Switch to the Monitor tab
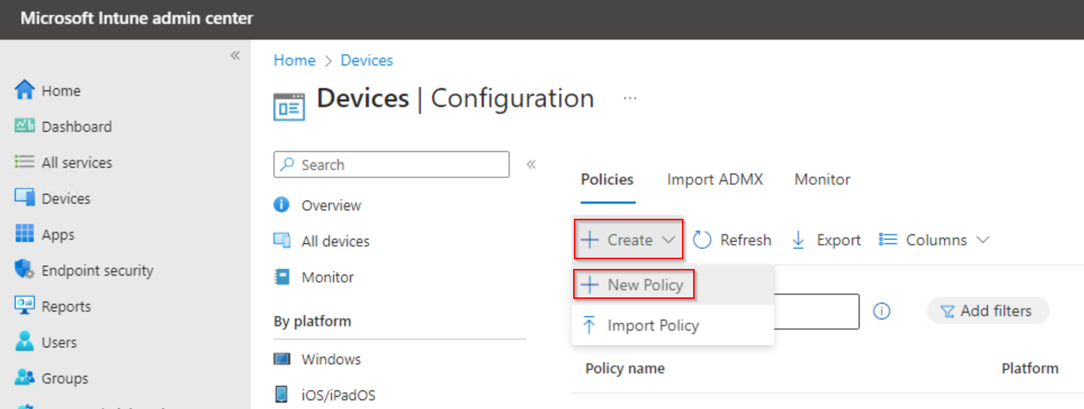The image size is (1084, 409). click(x=822, y=180)
